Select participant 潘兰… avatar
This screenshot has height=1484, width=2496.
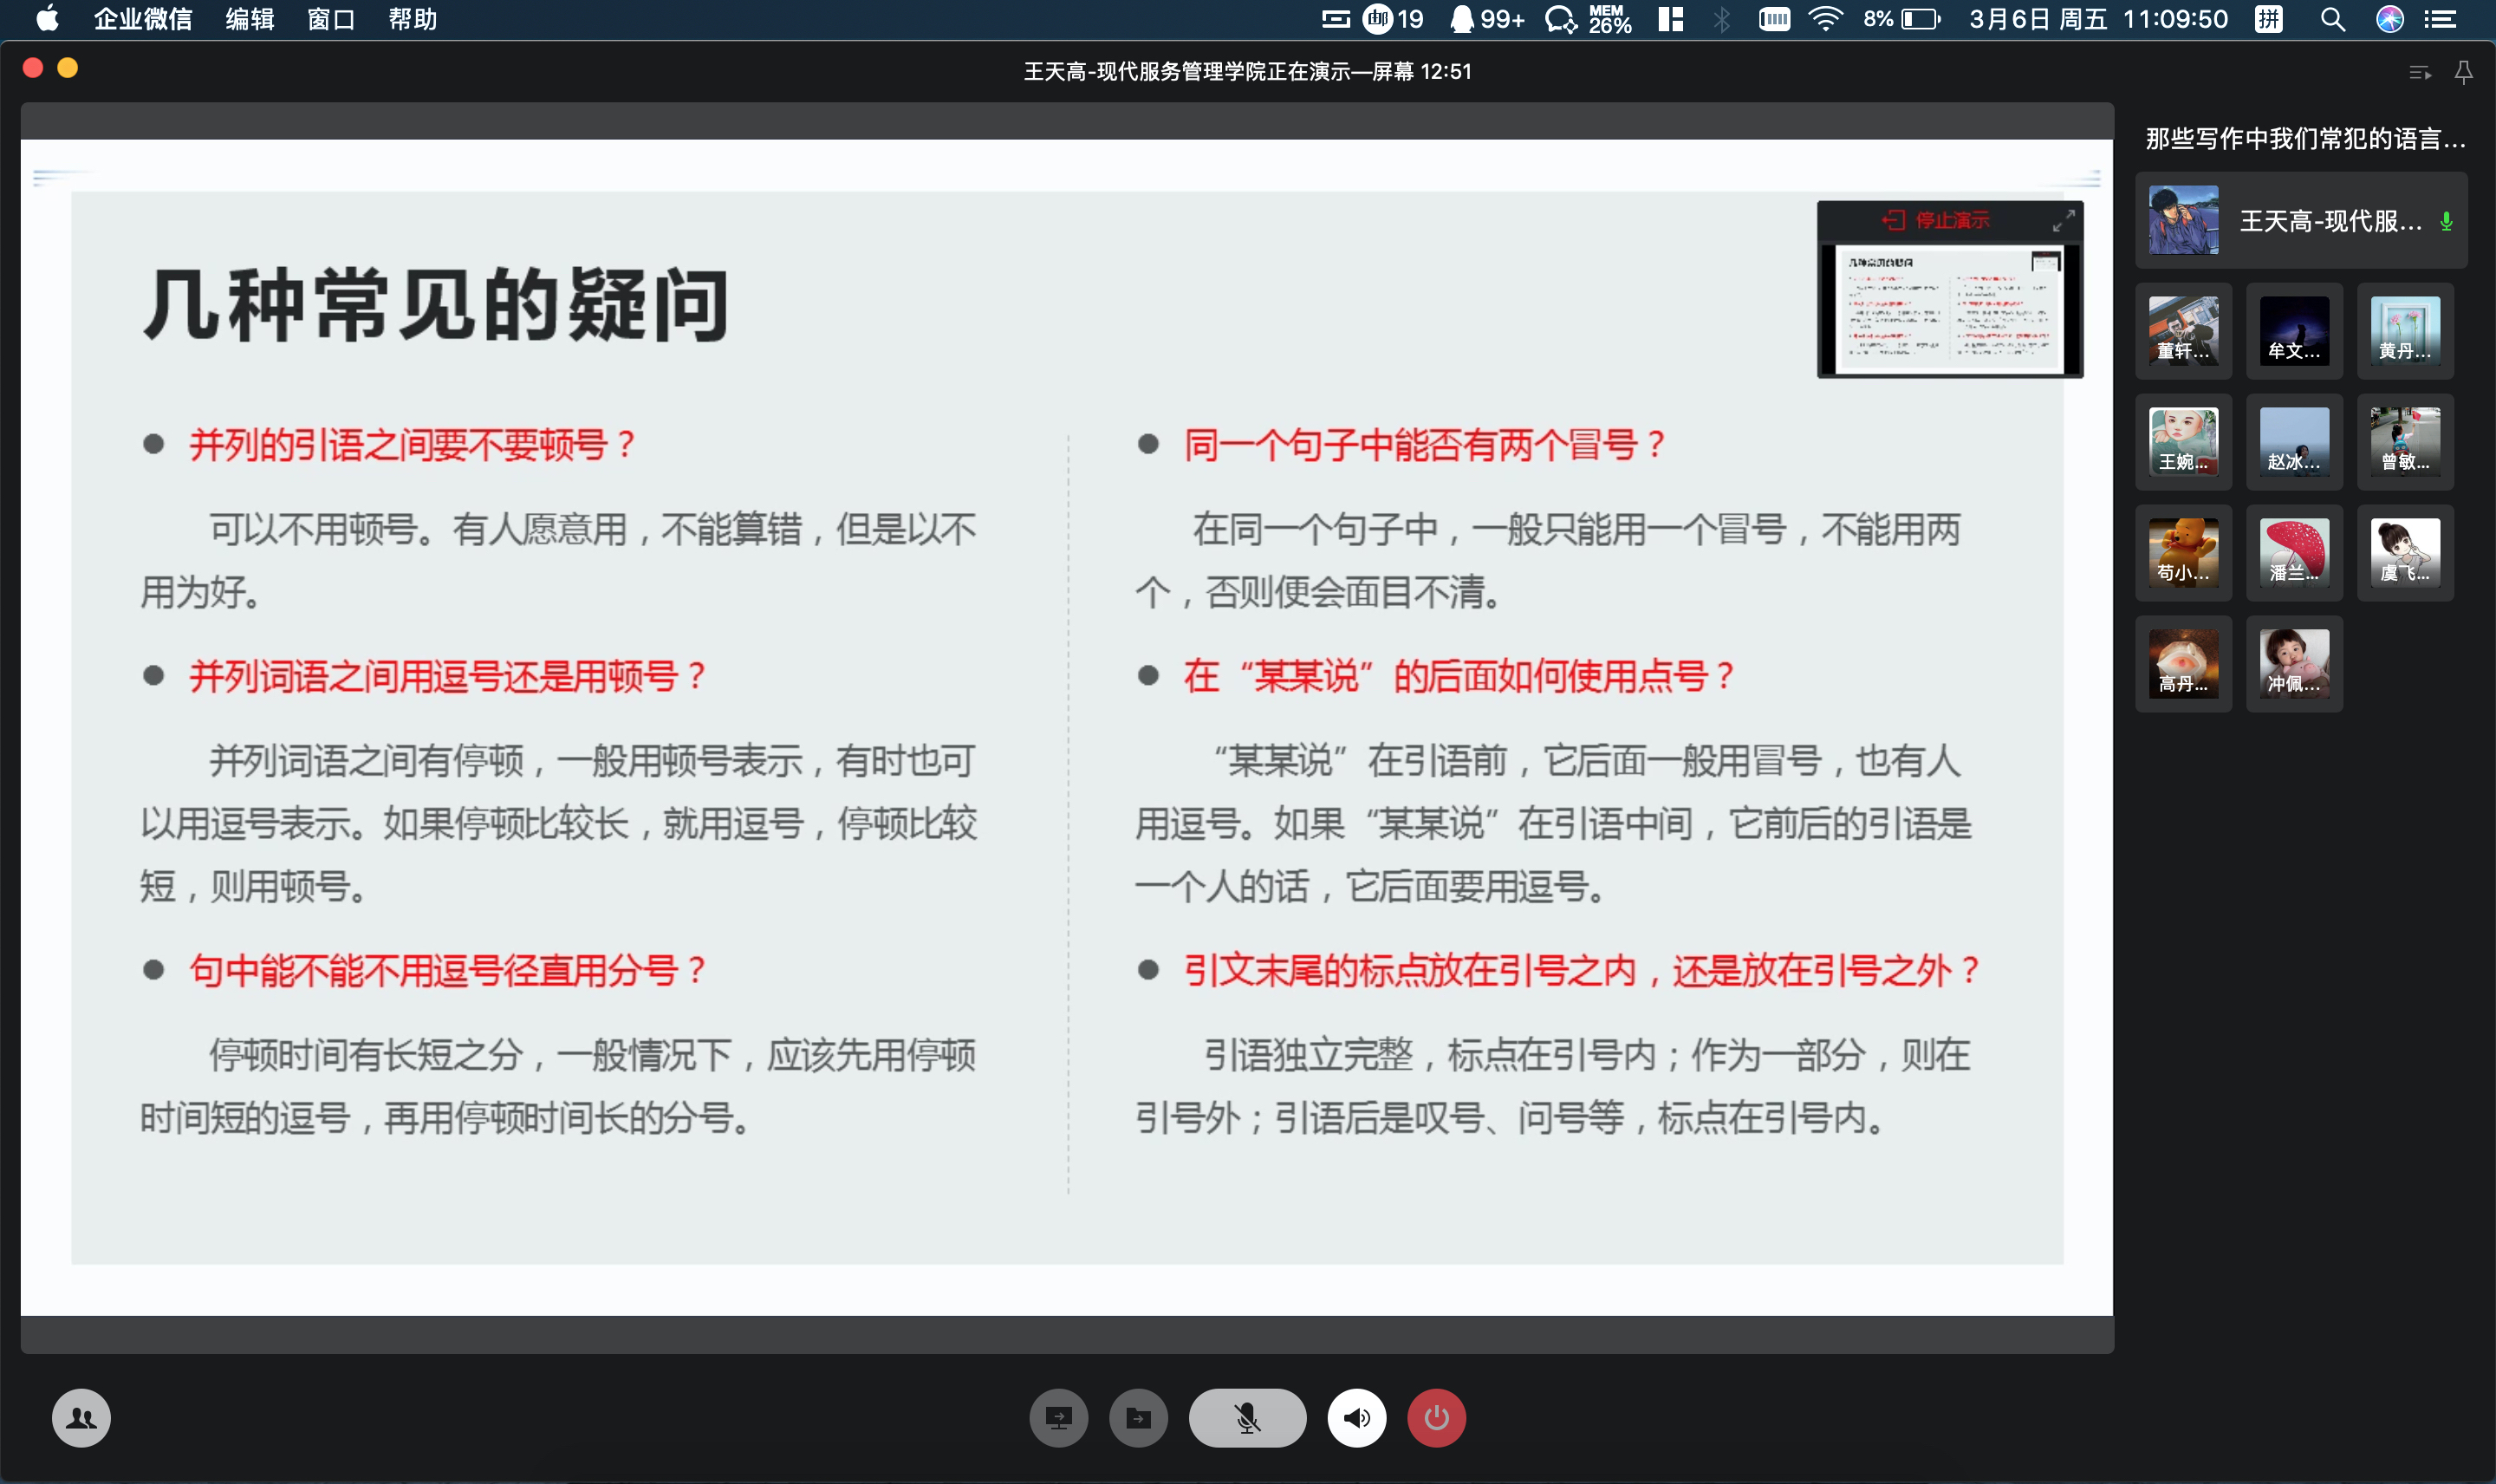[2294, 553]
